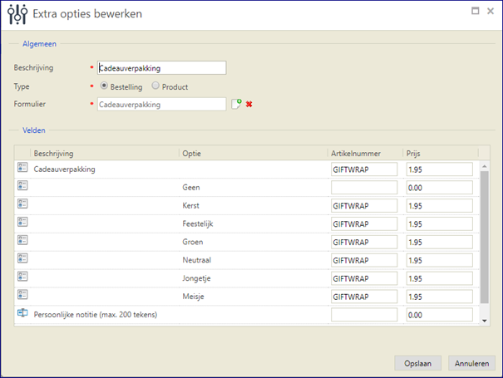This screenshot has width=503, height=378.
Task: Click the Beschrijving text field
Action: [x=161, y=67]
